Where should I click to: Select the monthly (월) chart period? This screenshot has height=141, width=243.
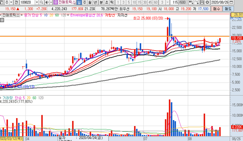click(90, 2)
